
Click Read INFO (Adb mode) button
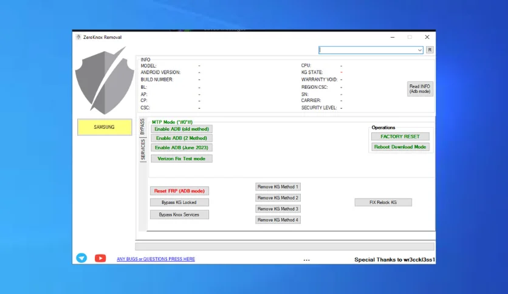pos(420,89)
